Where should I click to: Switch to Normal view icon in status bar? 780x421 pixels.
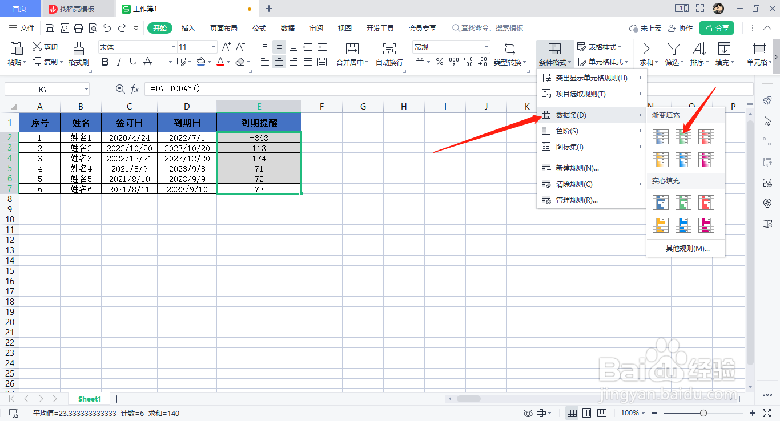572,412
